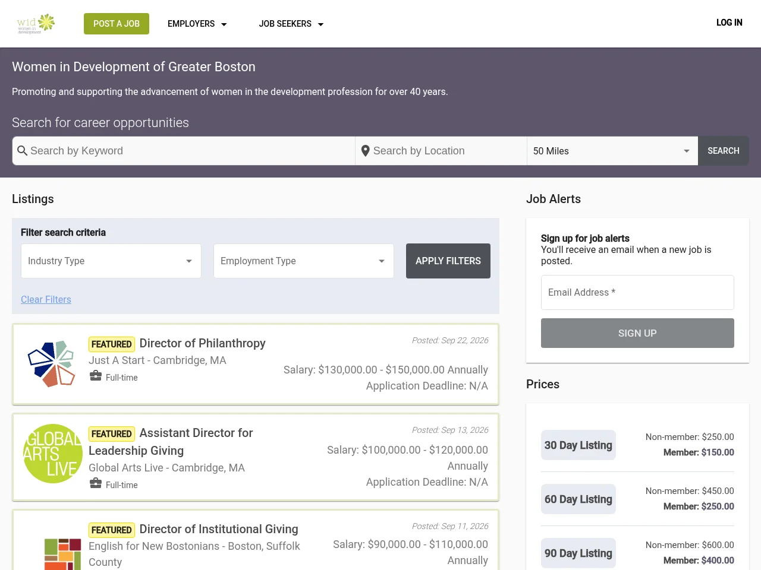The image size is (761, 570).
Task: Click the keyword search magnifier icon
Action: point(23,151)
